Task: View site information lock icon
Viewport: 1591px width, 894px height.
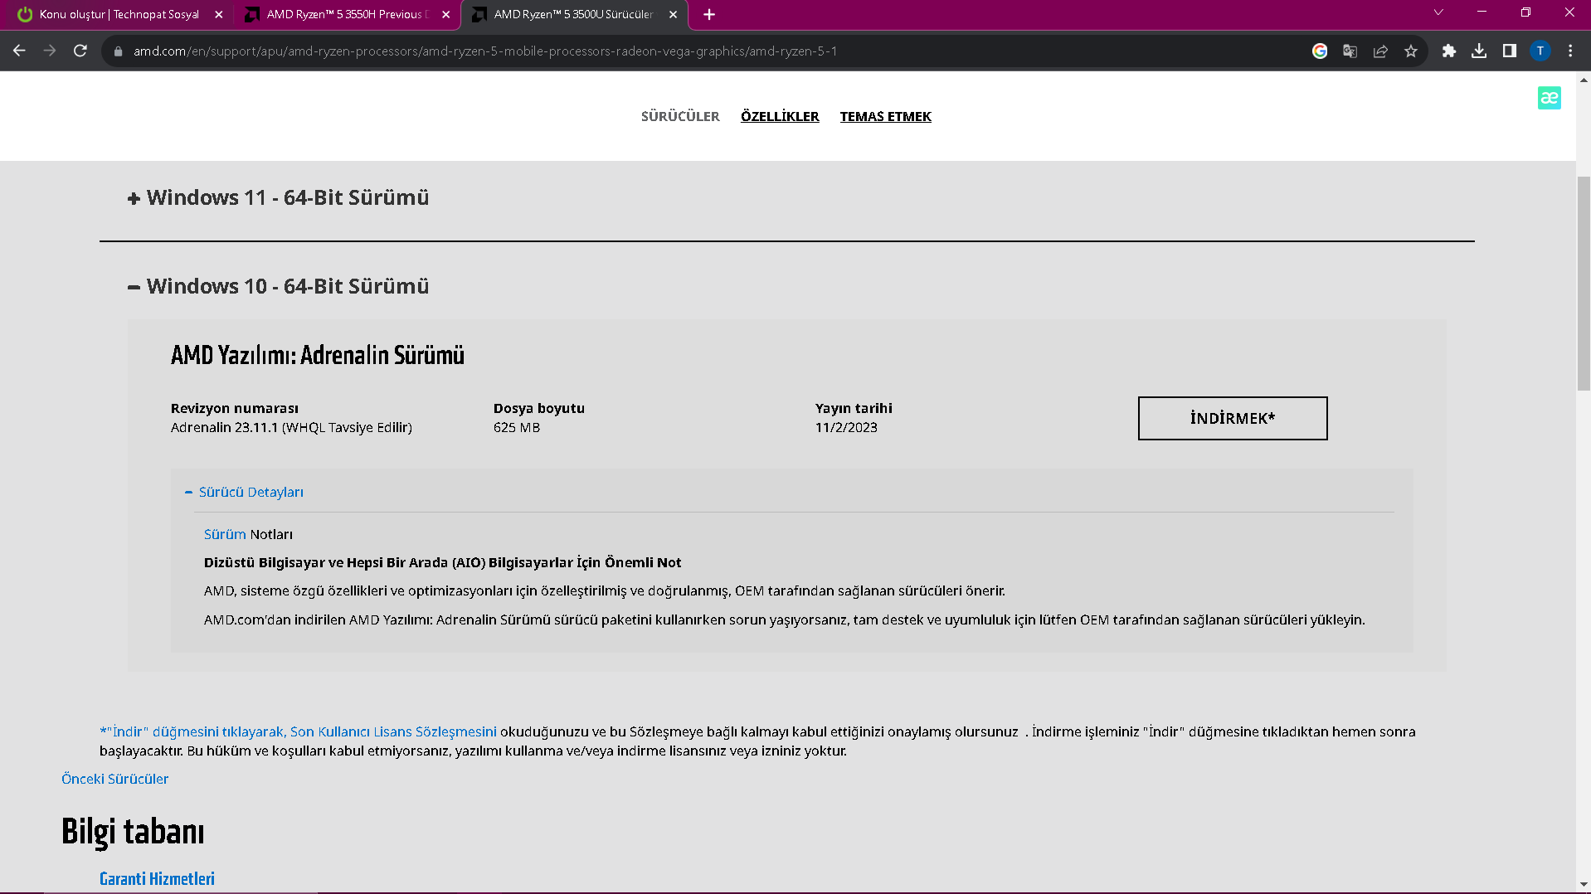Action: tap(118, 51)
